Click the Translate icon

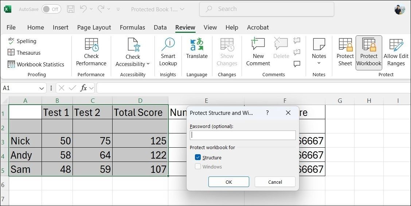[x=197, y=44]
